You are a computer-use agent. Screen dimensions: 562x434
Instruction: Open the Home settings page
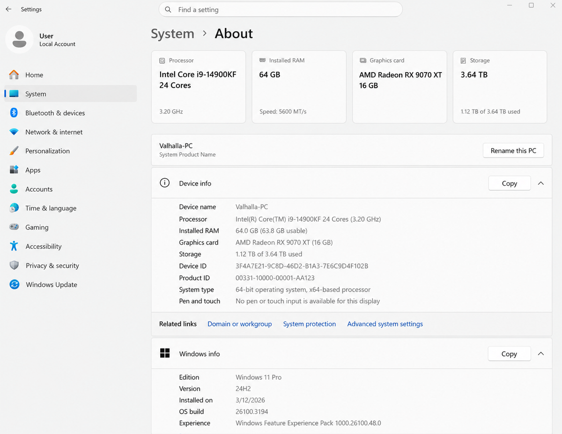click(x=70, y=75)
